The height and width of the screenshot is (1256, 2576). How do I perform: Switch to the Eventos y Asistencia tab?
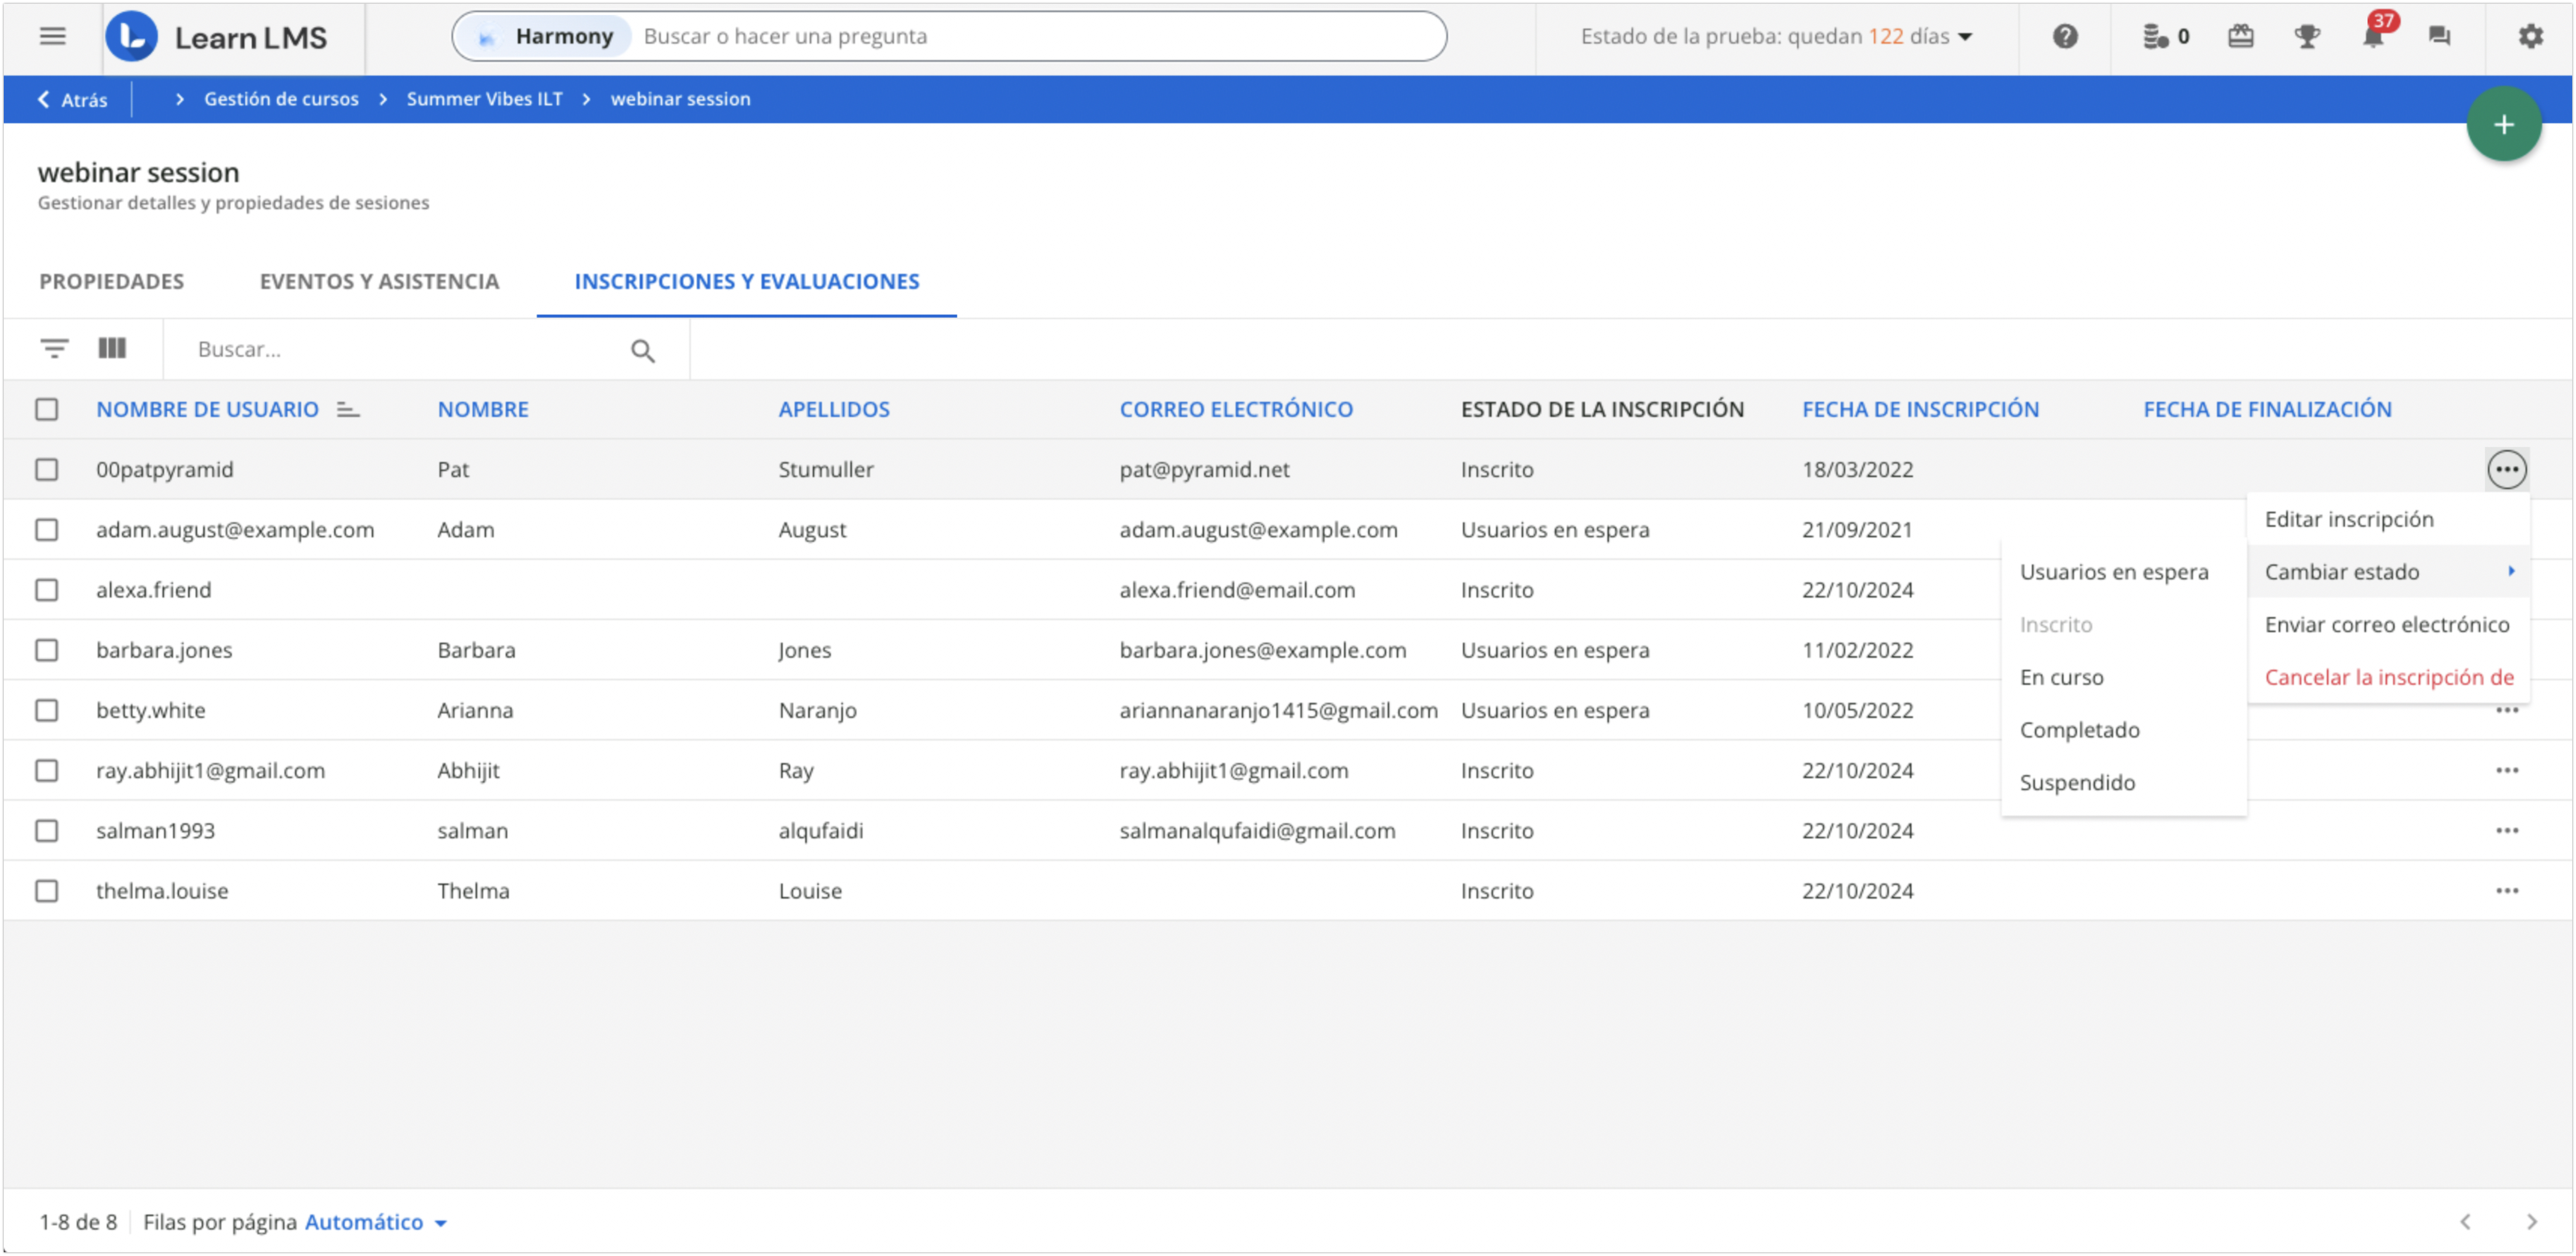click(379, 282)
